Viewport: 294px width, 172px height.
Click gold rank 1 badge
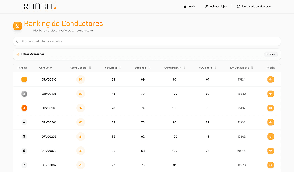click(24, 79)
